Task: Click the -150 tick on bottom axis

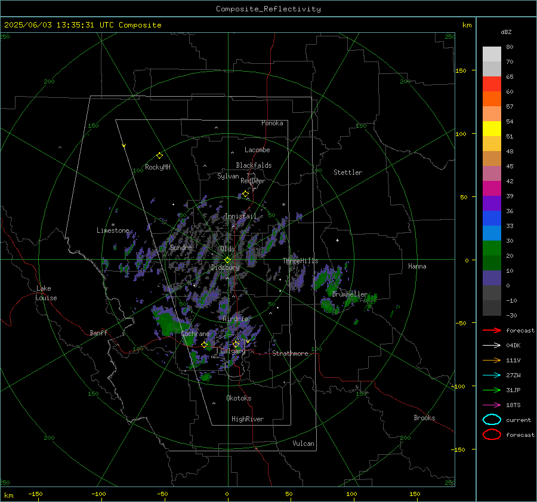Action: (x=35, y=494)
